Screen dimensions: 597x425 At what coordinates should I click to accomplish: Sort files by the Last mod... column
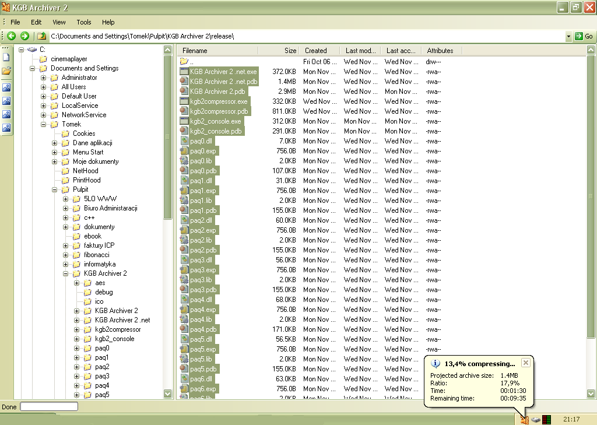tap(360, 51)
